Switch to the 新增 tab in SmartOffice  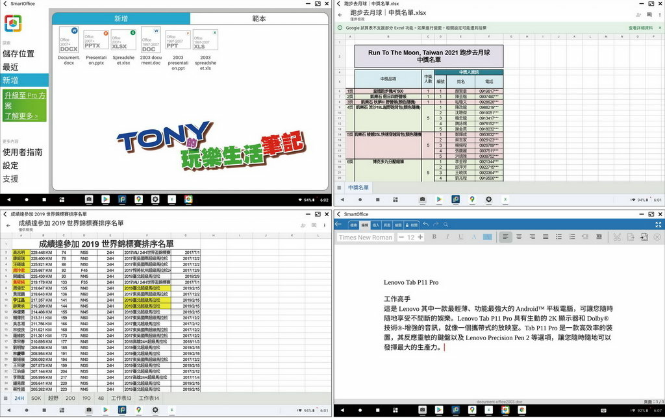121,19
